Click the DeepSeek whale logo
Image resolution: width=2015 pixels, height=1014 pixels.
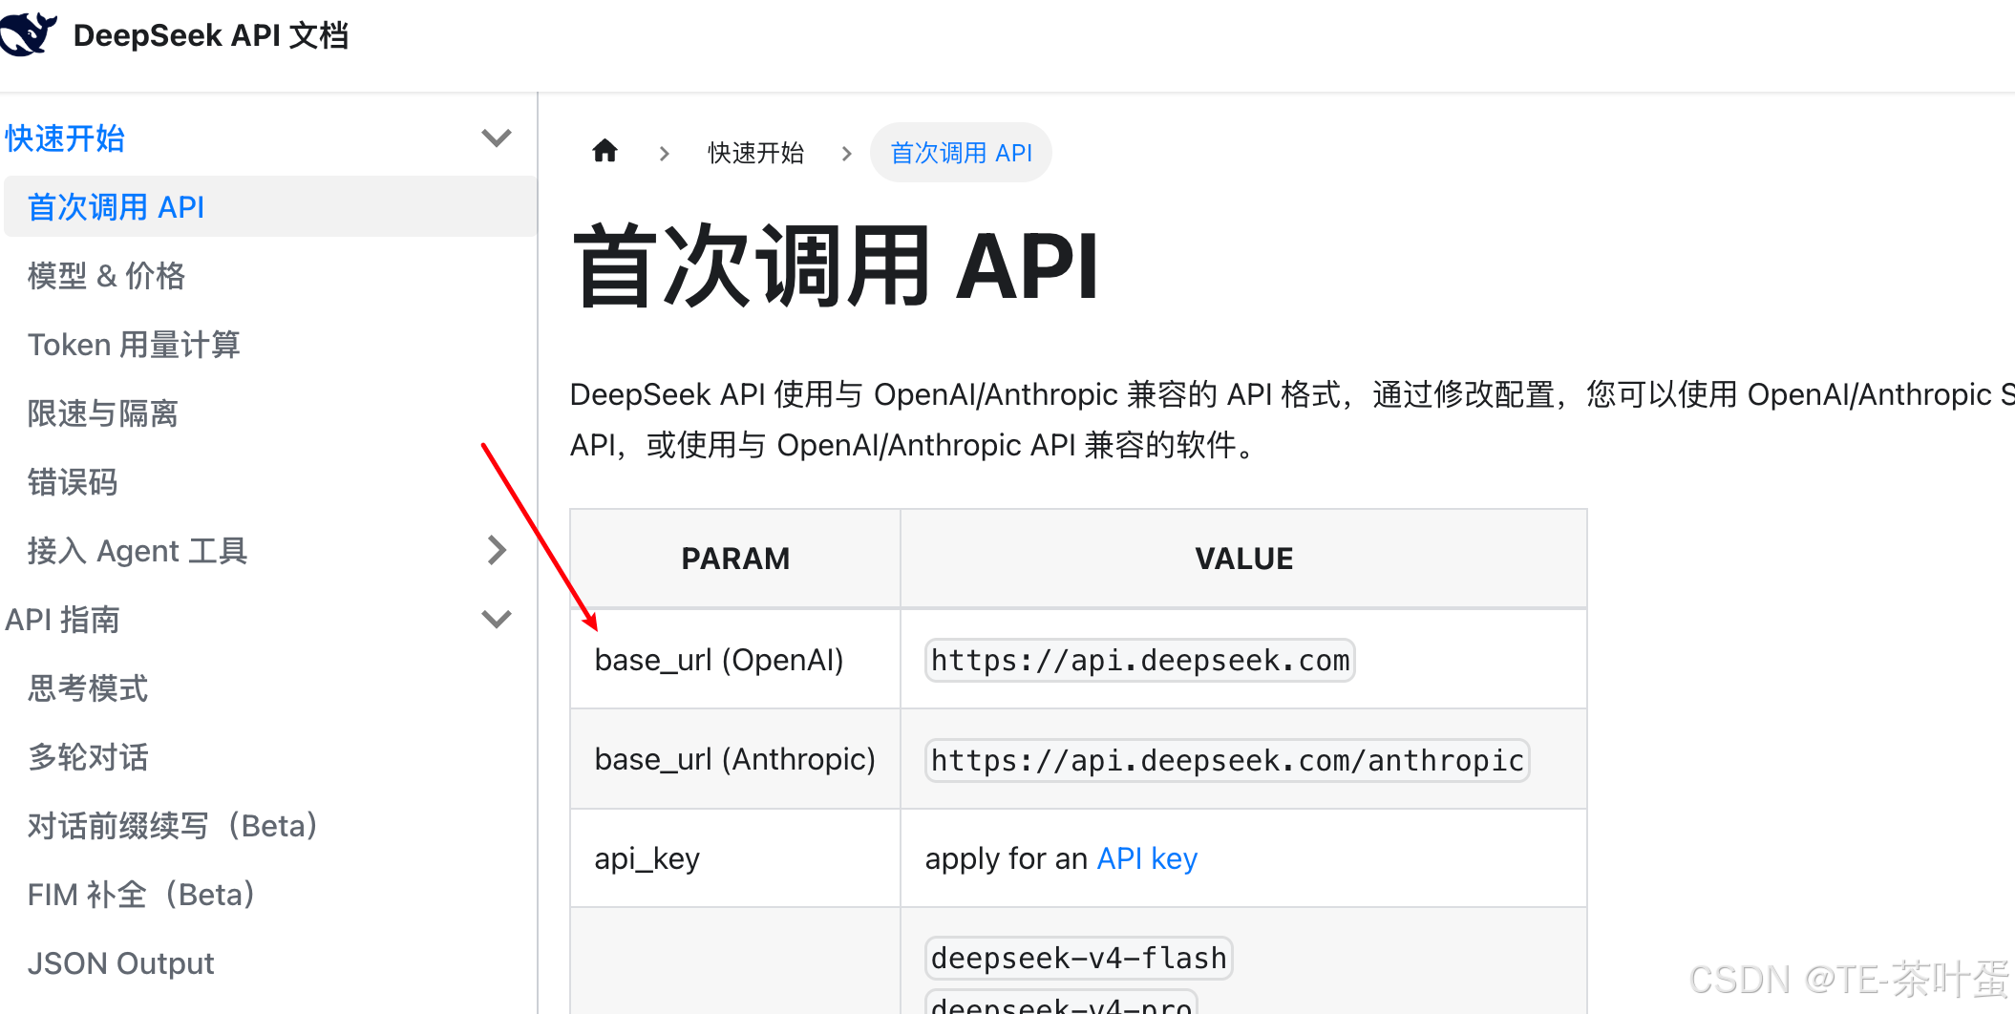29,34
